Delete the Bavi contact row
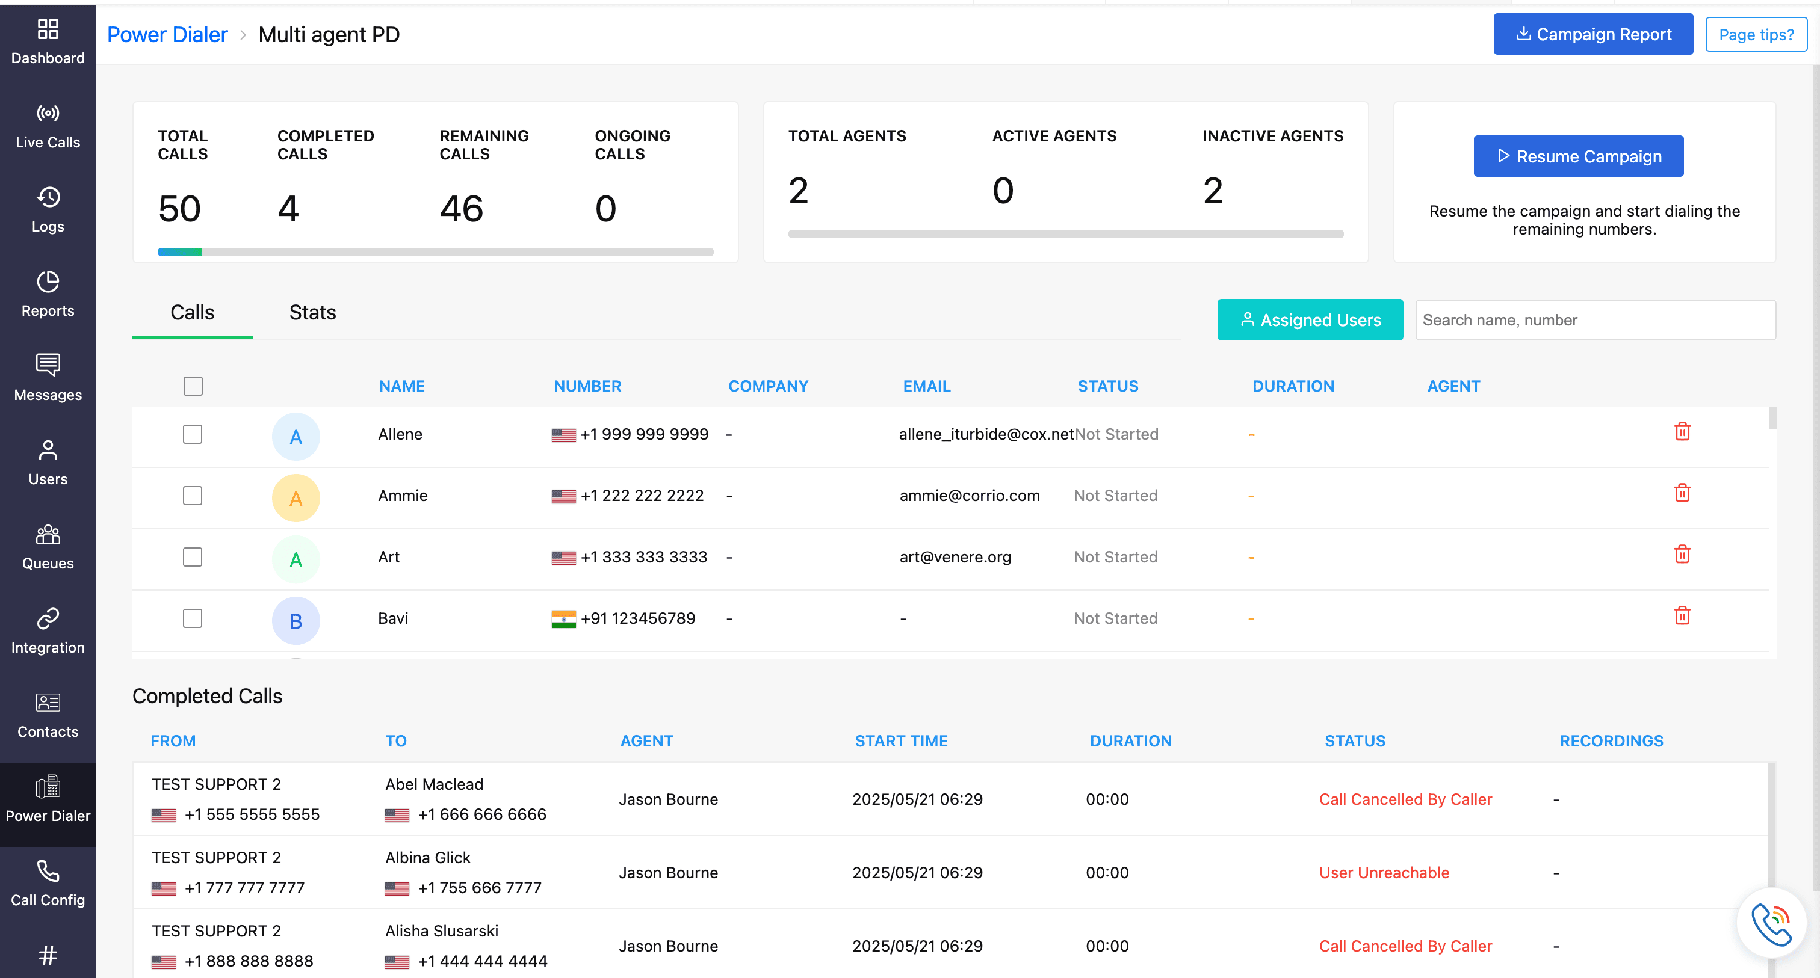 coord(1682,616)
